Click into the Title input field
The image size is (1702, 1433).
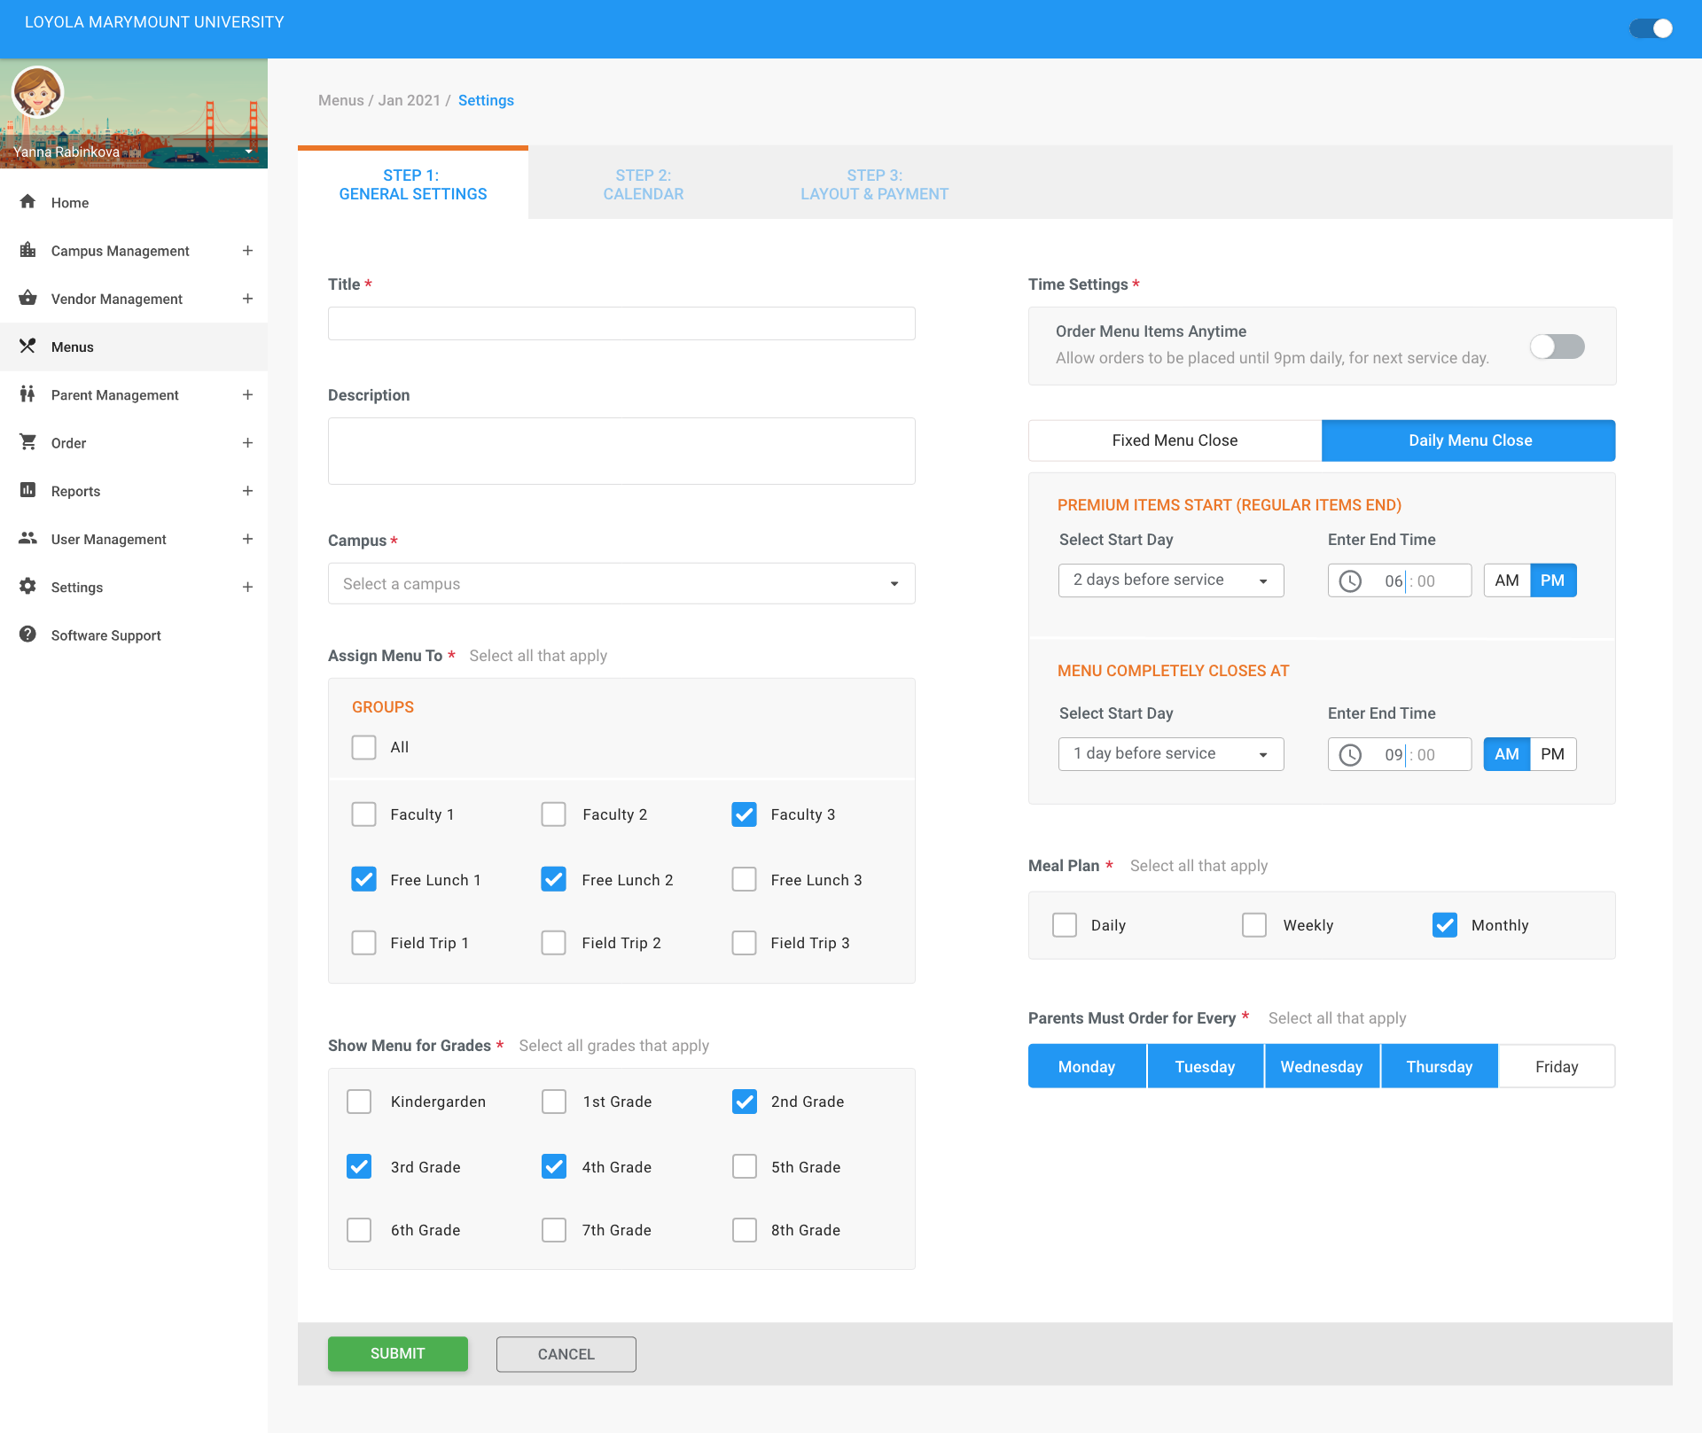[x=621, y=323]
